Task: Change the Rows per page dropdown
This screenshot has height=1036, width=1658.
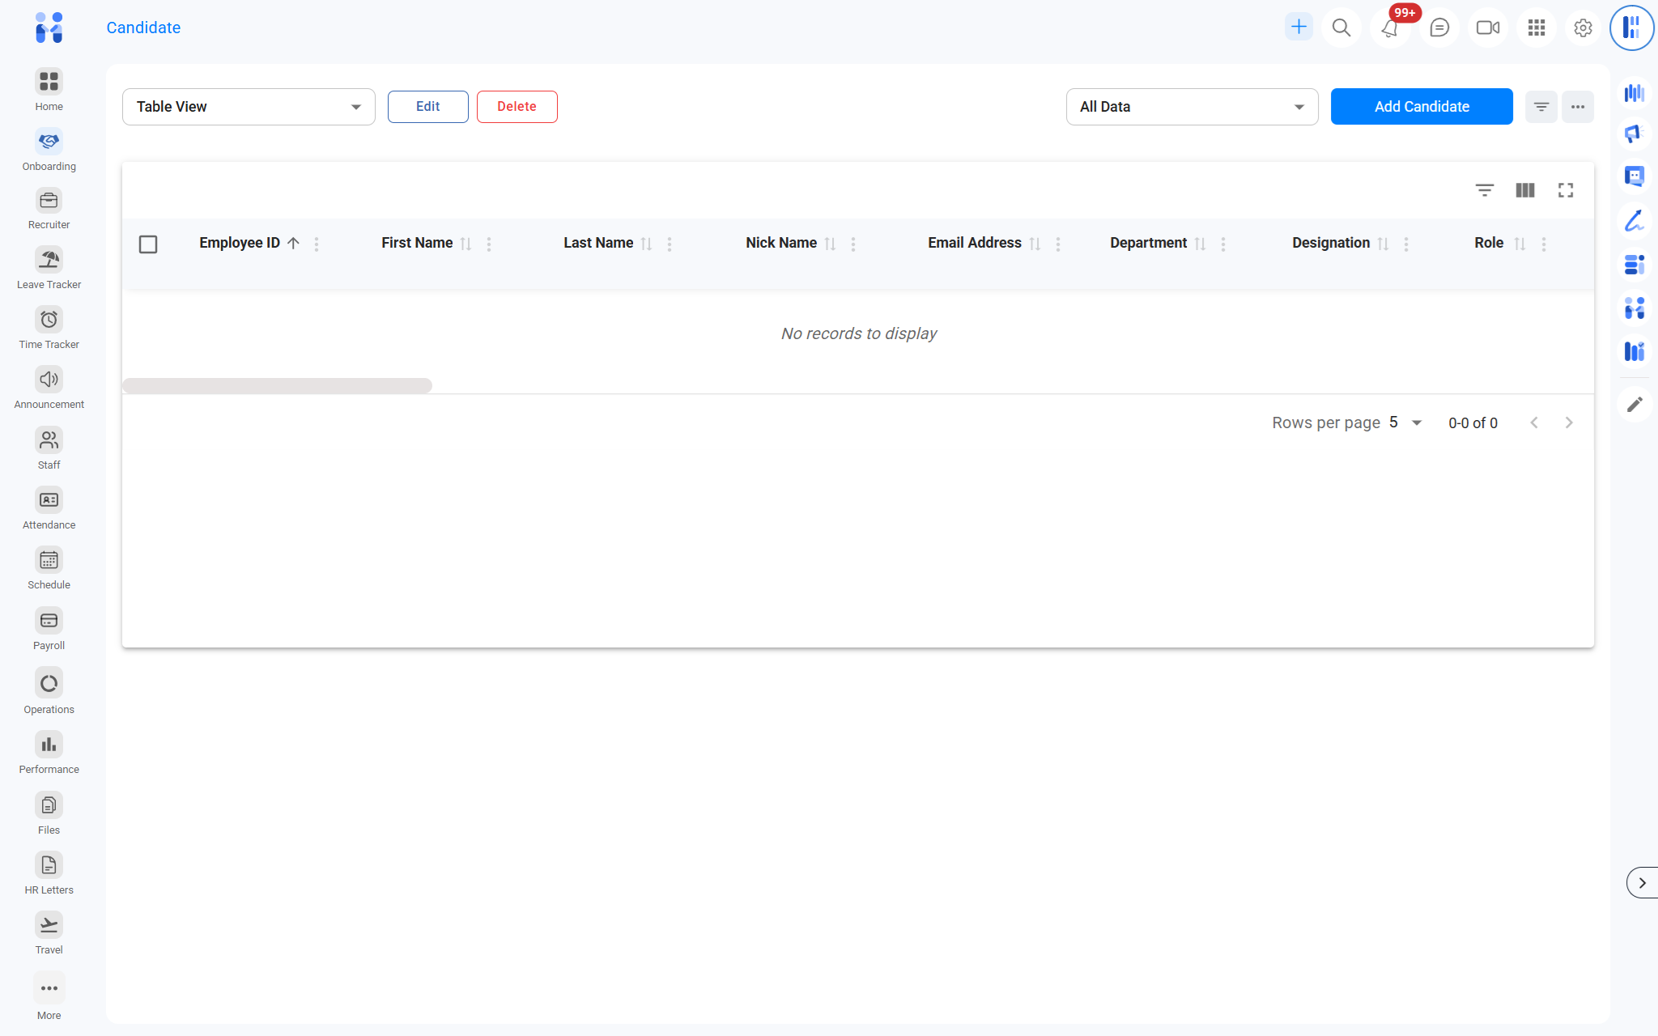Action: tap(1405, 422)
